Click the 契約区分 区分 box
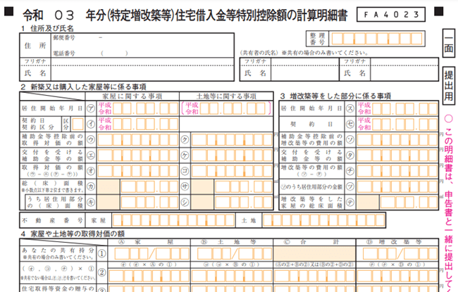This screenshot has width=458, height=292. pos(78,124)
